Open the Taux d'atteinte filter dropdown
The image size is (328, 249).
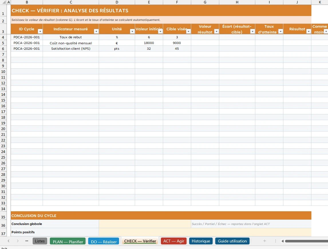point(280,31)
